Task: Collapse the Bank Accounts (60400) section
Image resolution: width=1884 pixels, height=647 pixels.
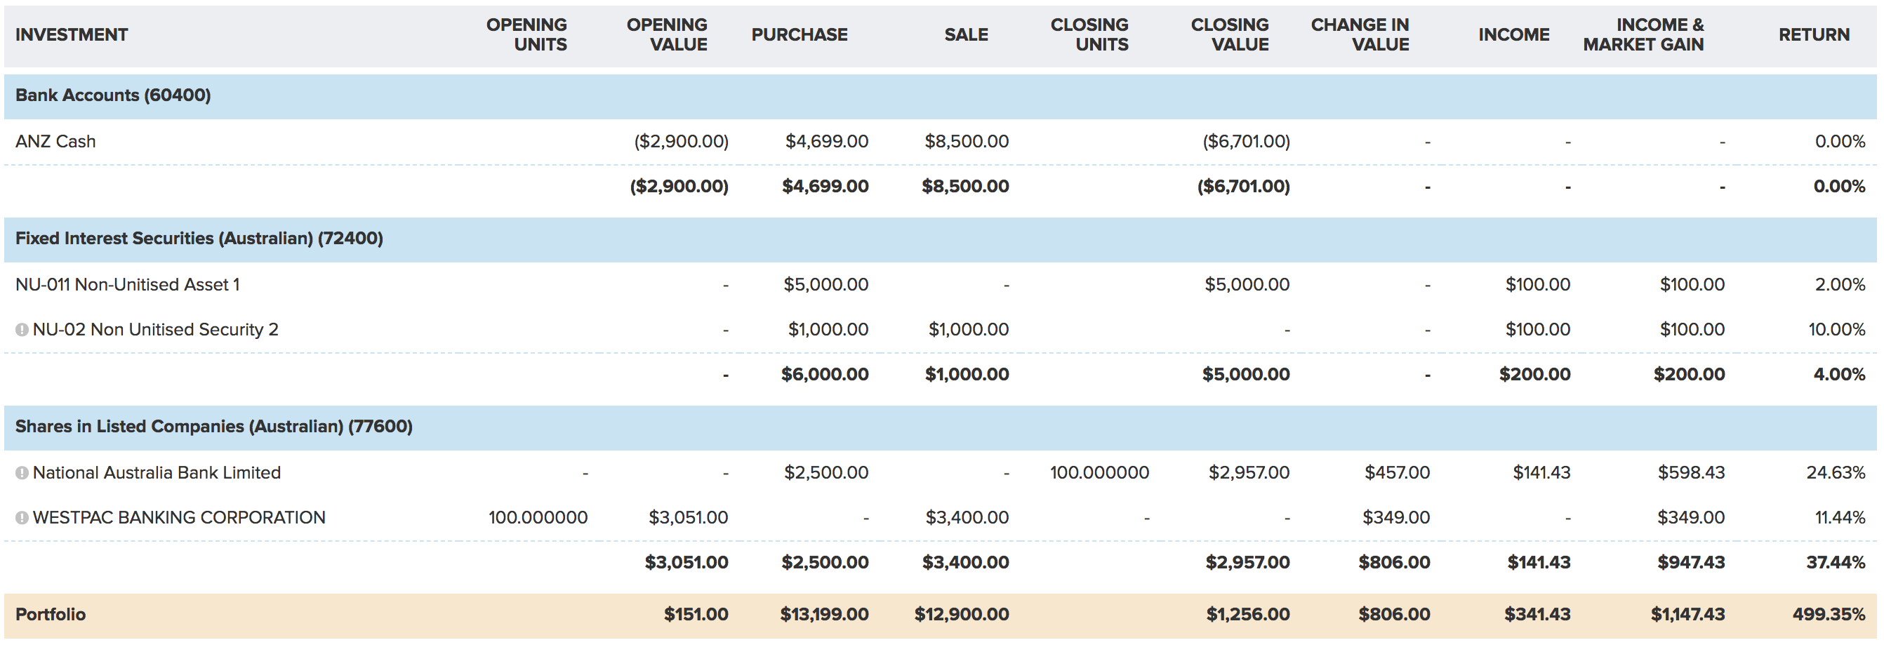Action: pos(112,95)
